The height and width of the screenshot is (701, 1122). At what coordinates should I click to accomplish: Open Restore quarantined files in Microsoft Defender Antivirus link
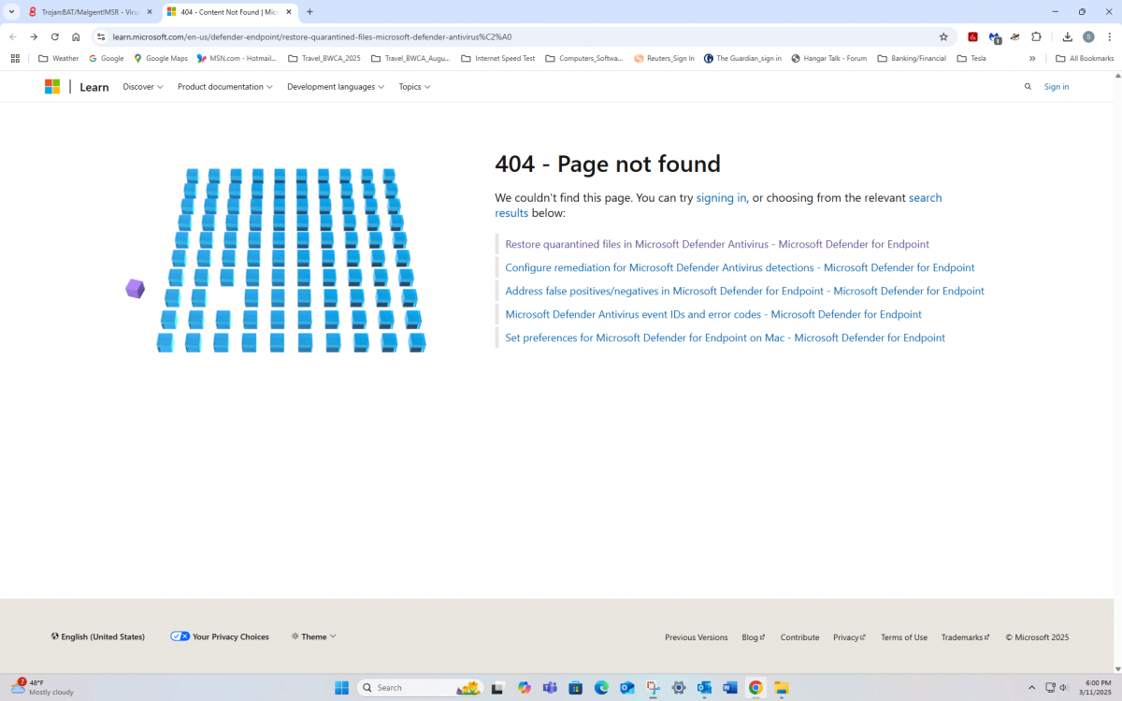tap(717, 244)
